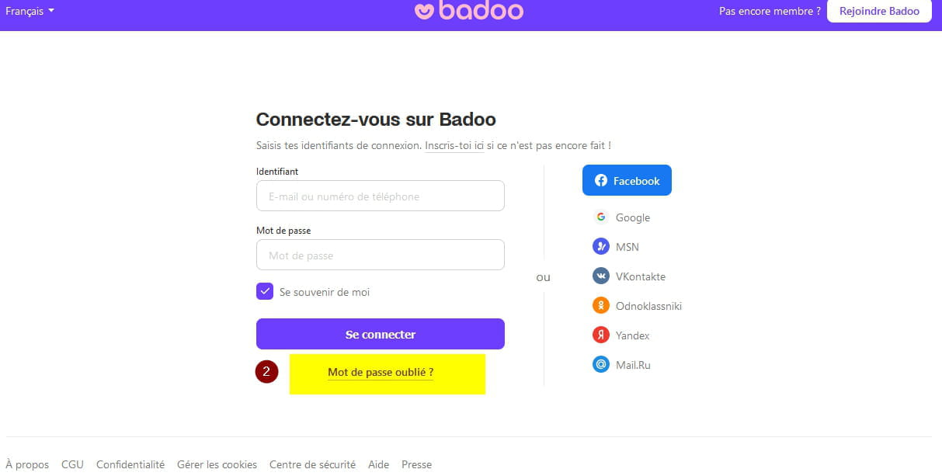Viewport: 942px width, 476px height.
Task: Uncheck the Se souvenir de moi checkbox
Action: point(265,292)
